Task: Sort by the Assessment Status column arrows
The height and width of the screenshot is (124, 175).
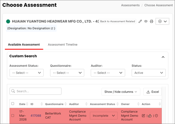Action: coord(118,104)
